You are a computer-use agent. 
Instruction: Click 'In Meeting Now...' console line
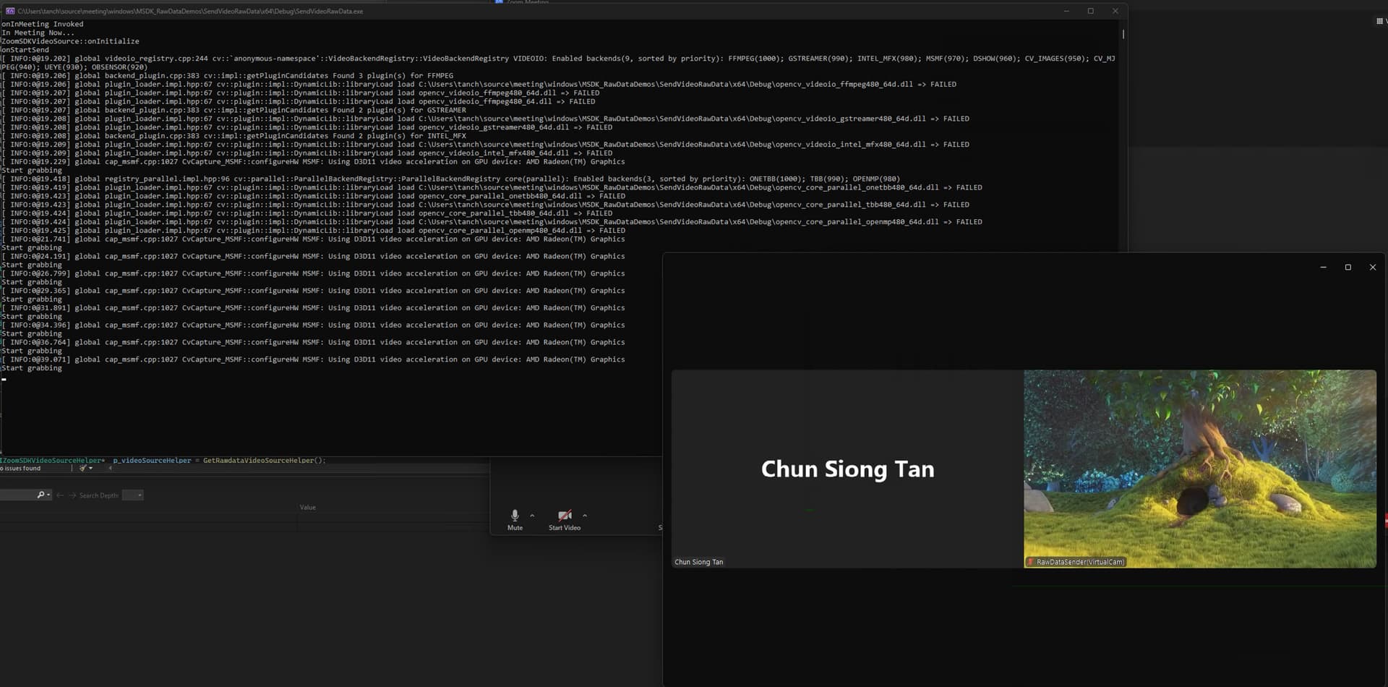tap(38, 33)
